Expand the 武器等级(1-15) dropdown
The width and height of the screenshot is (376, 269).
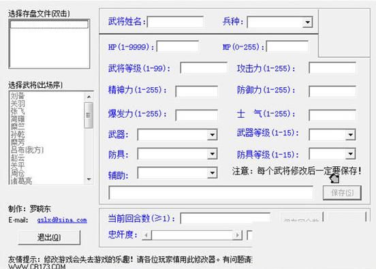(x=350, y=135)
